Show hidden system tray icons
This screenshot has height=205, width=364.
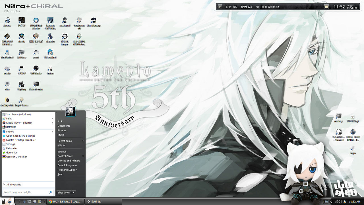(x=331, y=202)
